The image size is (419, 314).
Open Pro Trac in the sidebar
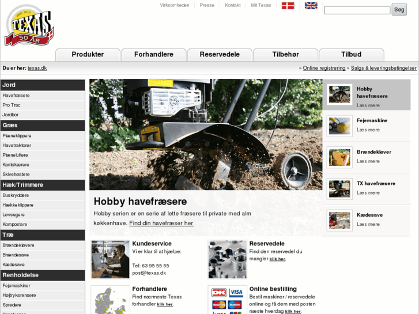[43, 105]
